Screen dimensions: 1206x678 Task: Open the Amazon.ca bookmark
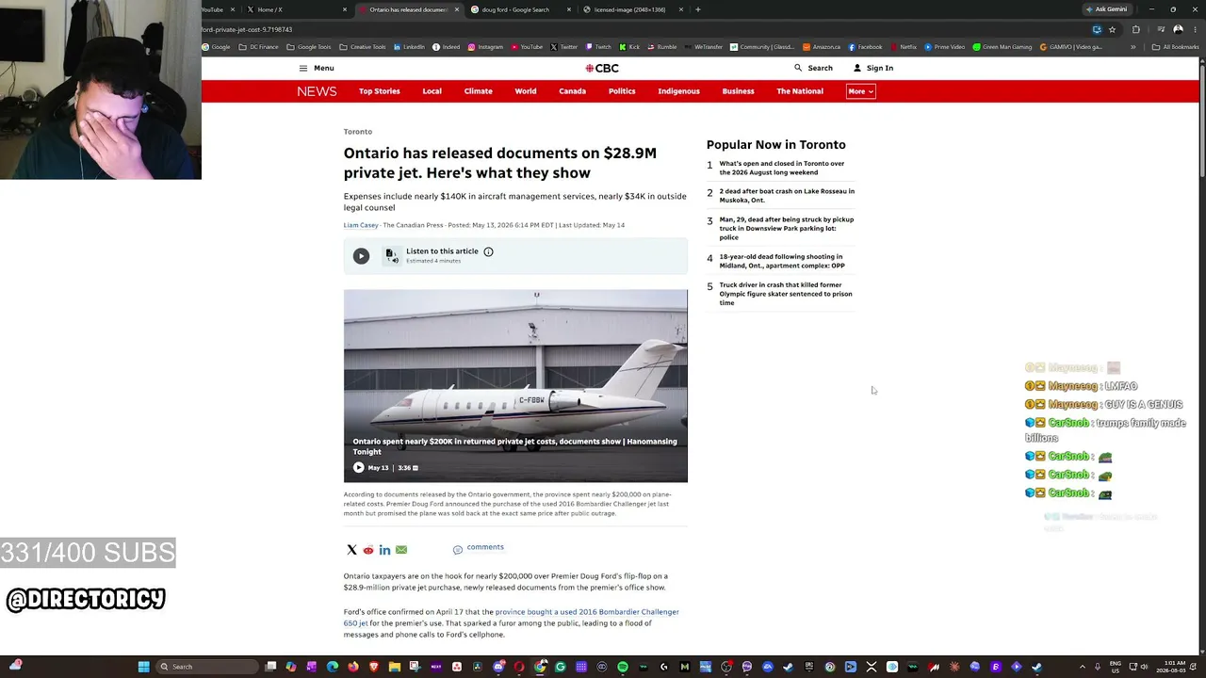click(x=822, y=47)
